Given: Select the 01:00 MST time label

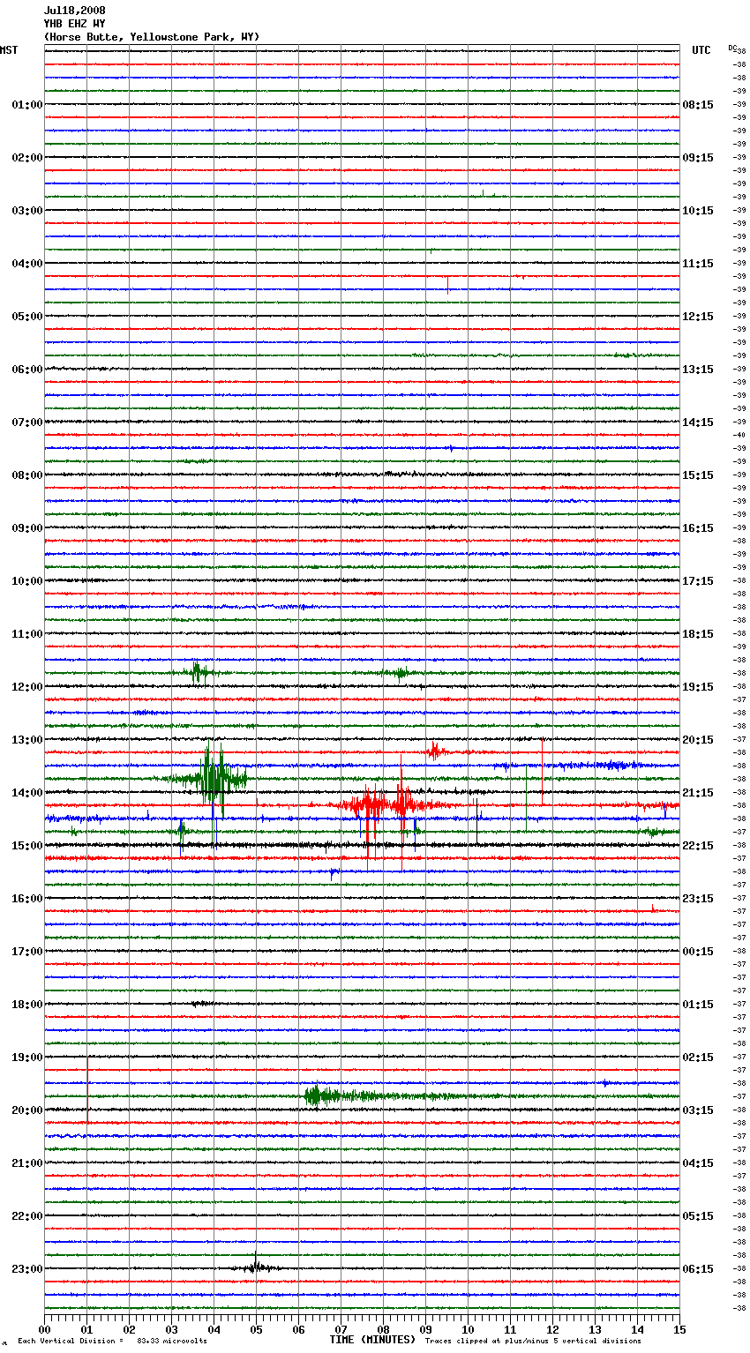Looking at the screenshot, I should point(26,105).
